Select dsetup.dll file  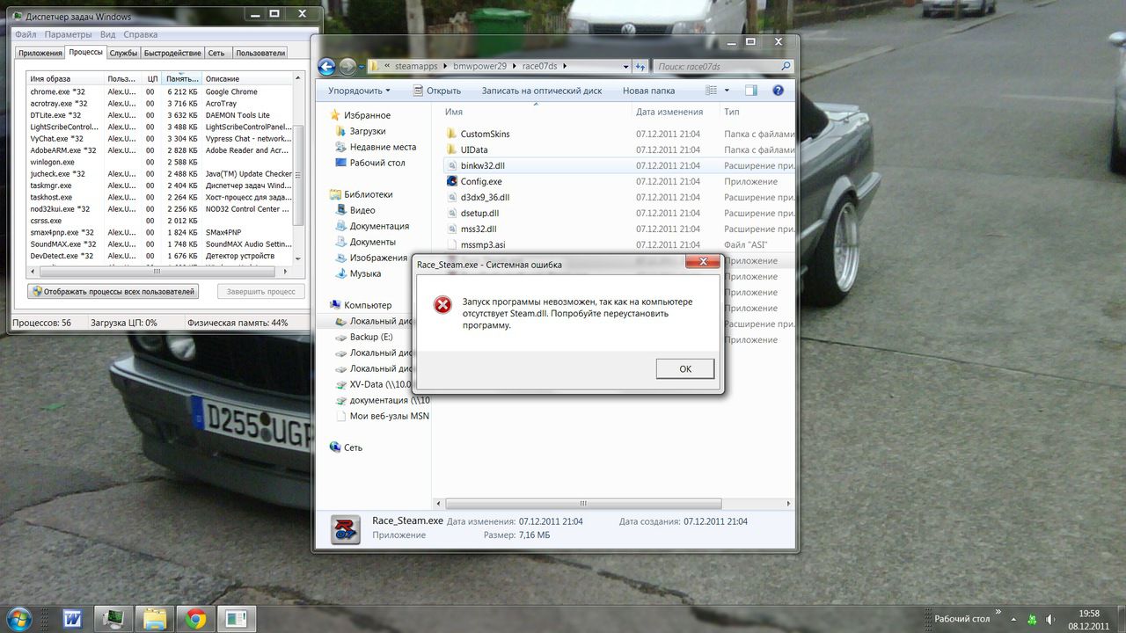click(x=479, y=213)
